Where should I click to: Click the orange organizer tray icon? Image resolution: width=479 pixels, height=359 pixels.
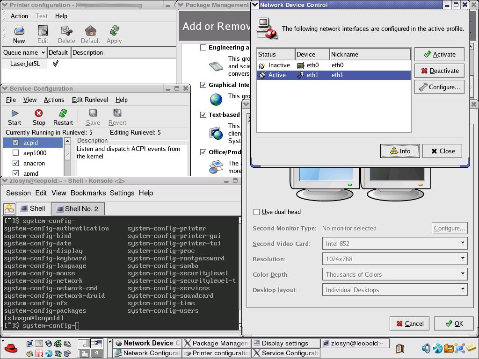coord(449,348)
